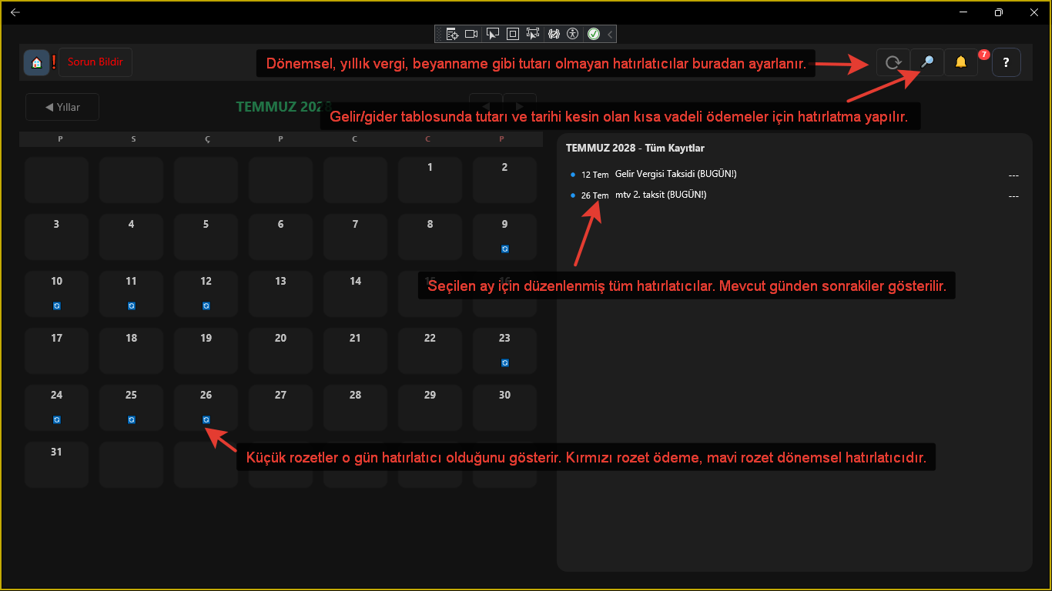Toggle the green checkmark in the capture toolbar
Image resolution: width=1055 pixels, height=591 pixels.
pyautogui.click(x=591, y=34)
